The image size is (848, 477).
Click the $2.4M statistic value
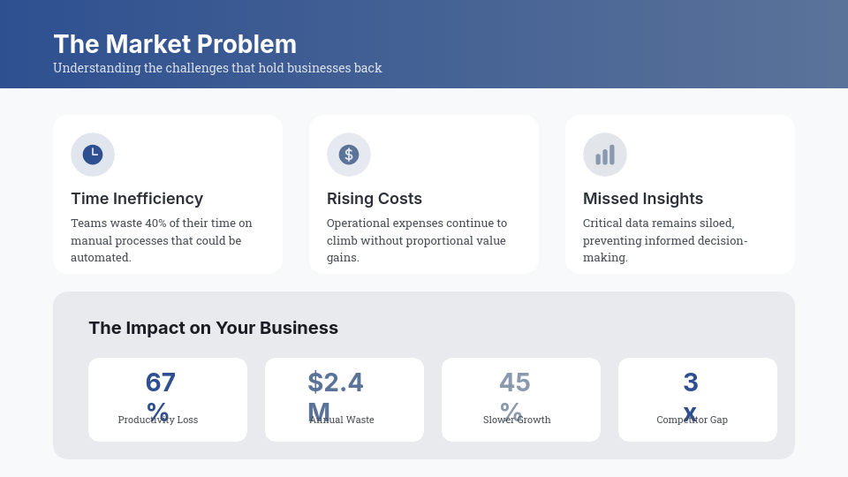click(x=336, y=383)
